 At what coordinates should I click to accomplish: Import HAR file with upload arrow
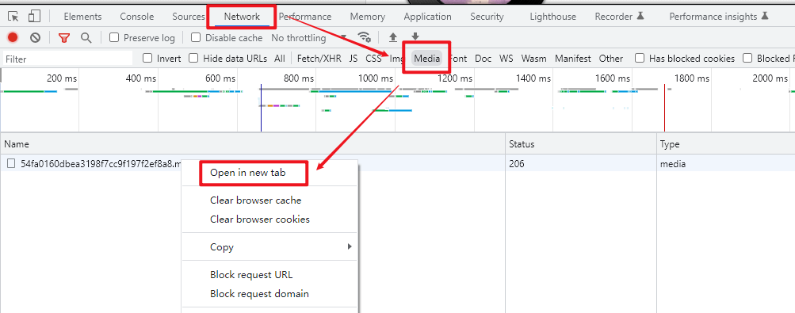(x=392, y=37)
